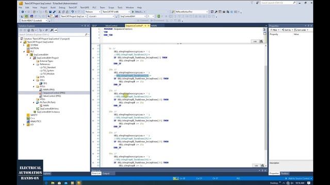The height and width of the screenshot is (185, 330).
Task: Click the Save icon in the toolbar
Action: click(x=51, y=12)
